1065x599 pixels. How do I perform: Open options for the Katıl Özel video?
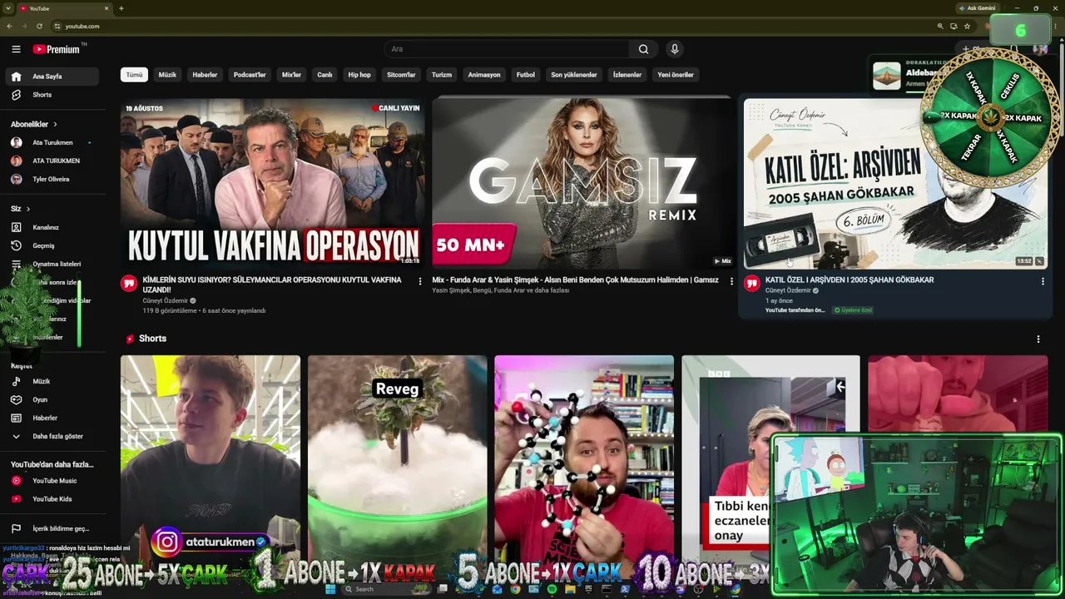point(1043,282)
